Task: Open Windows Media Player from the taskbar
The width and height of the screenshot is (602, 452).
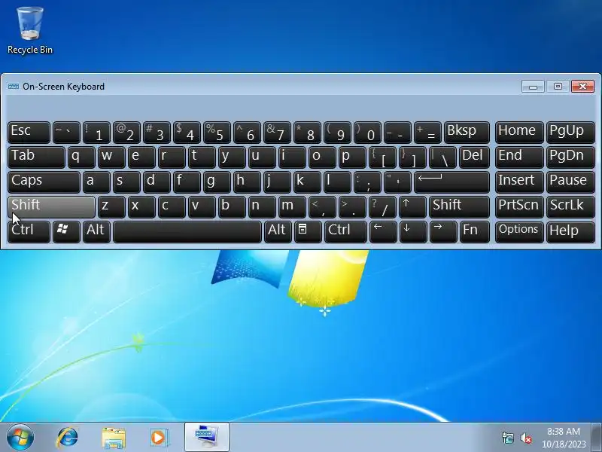Action: [x=159, y=438]
